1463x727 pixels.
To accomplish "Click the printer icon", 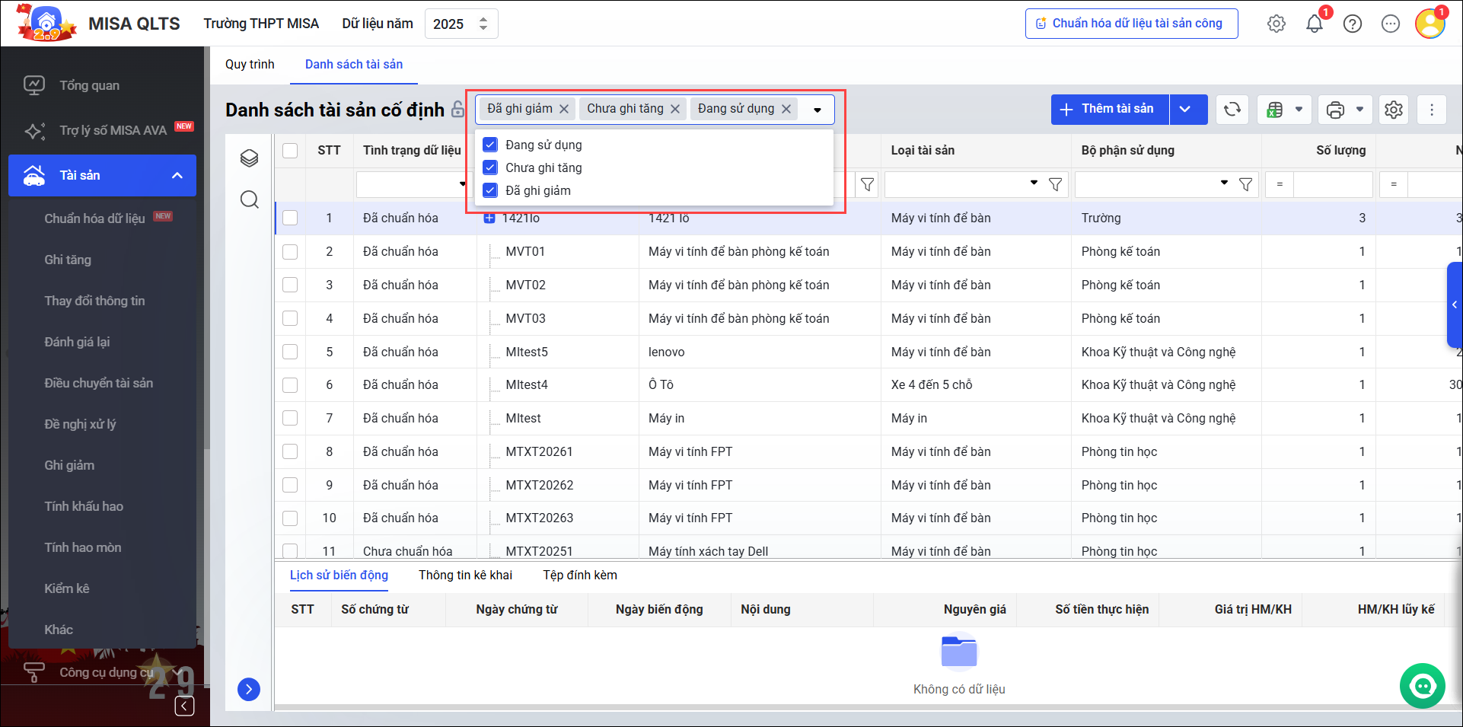I will [1335, 110].
